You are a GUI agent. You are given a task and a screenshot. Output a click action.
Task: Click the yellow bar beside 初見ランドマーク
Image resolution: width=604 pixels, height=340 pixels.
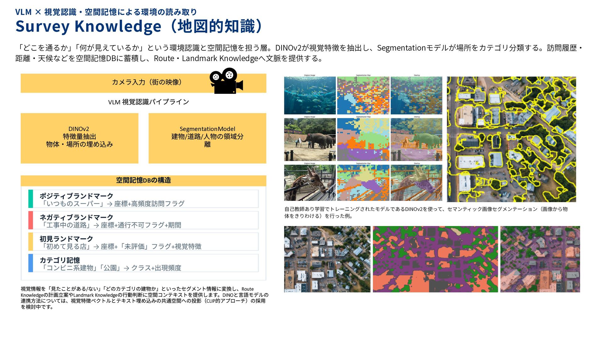[31, 241]
